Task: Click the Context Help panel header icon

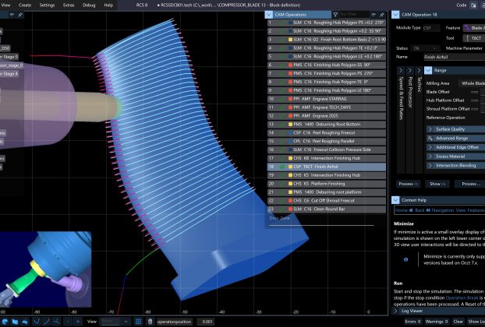Action: (396, 199)
